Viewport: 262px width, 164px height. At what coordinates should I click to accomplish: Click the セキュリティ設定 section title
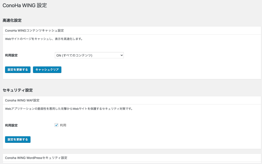pyautogui.click(x=18, y=90)
